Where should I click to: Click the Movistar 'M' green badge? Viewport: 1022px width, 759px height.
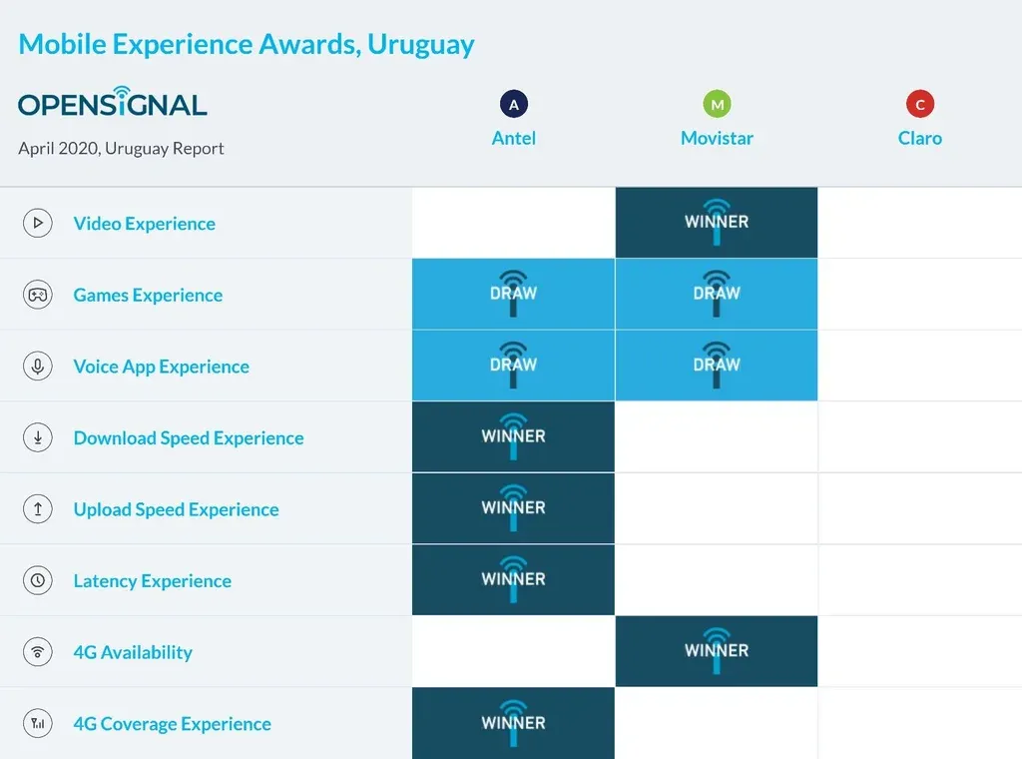[x=717, y=104]
